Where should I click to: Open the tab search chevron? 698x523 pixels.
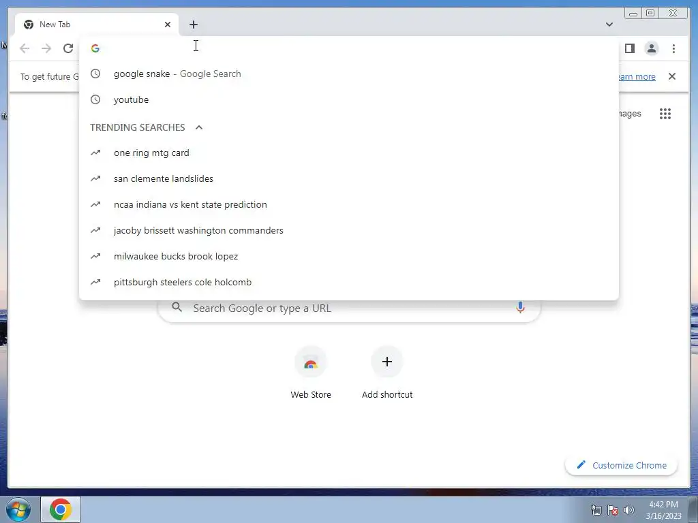pyautogui.click(x=609, y=25)
